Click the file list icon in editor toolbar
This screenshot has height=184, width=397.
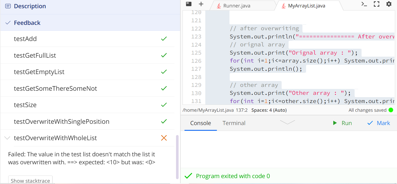[189, 4]
